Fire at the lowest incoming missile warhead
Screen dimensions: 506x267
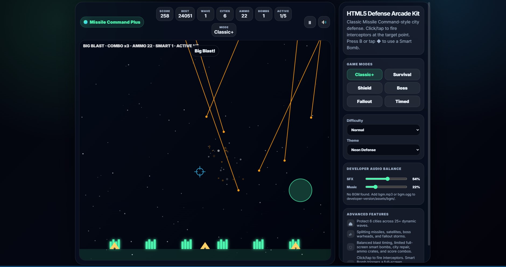coord(238,190)
